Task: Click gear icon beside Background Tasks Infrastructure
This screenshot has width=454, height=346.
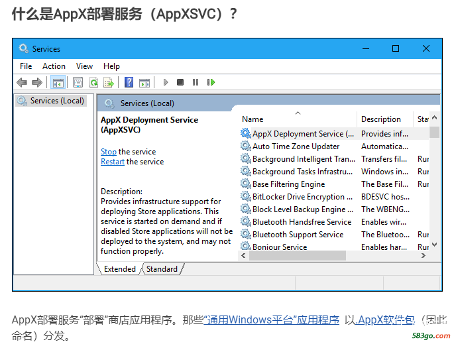Action: (x=245, y=171)
